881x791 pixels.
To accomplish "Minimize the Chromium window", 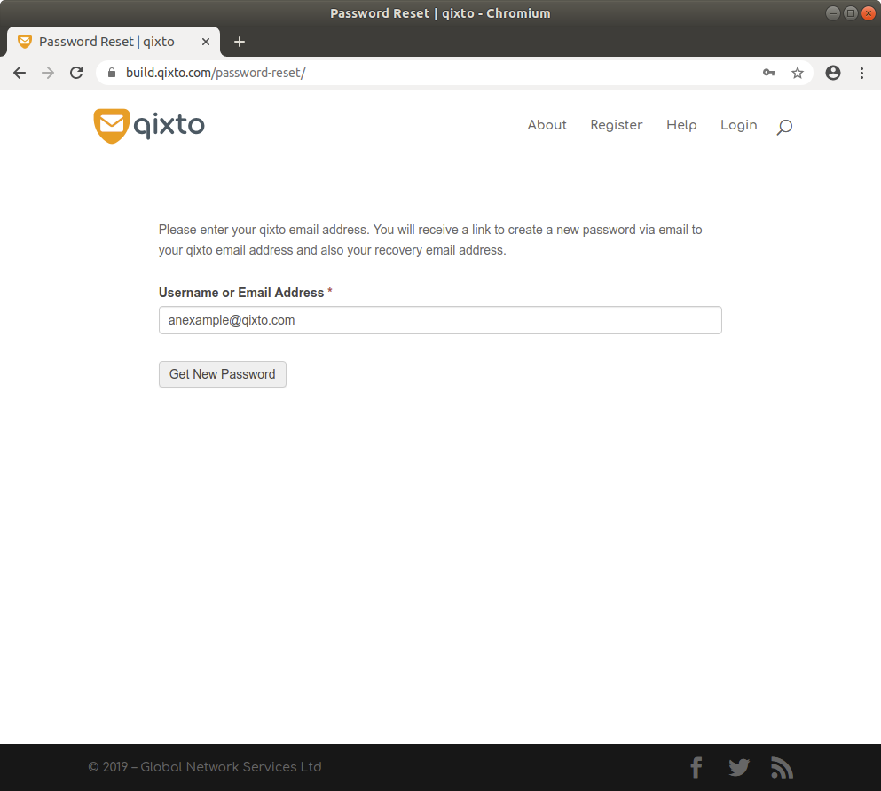I will click(x=833, y=13).
